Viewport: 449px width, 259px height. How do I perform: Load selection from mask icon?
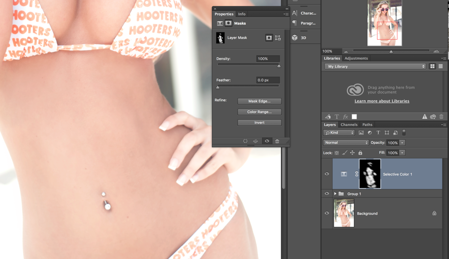[x=245, y=141]
